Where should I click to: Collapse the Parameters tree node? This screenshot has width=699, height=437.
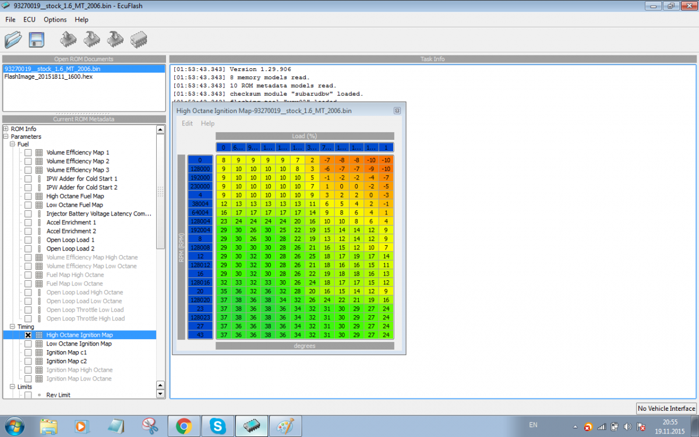[6, 136]
